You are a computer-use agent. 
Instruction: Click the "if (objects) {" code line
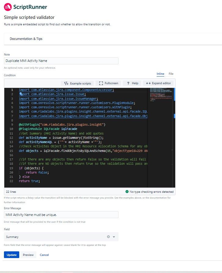[x=31, y=168]
